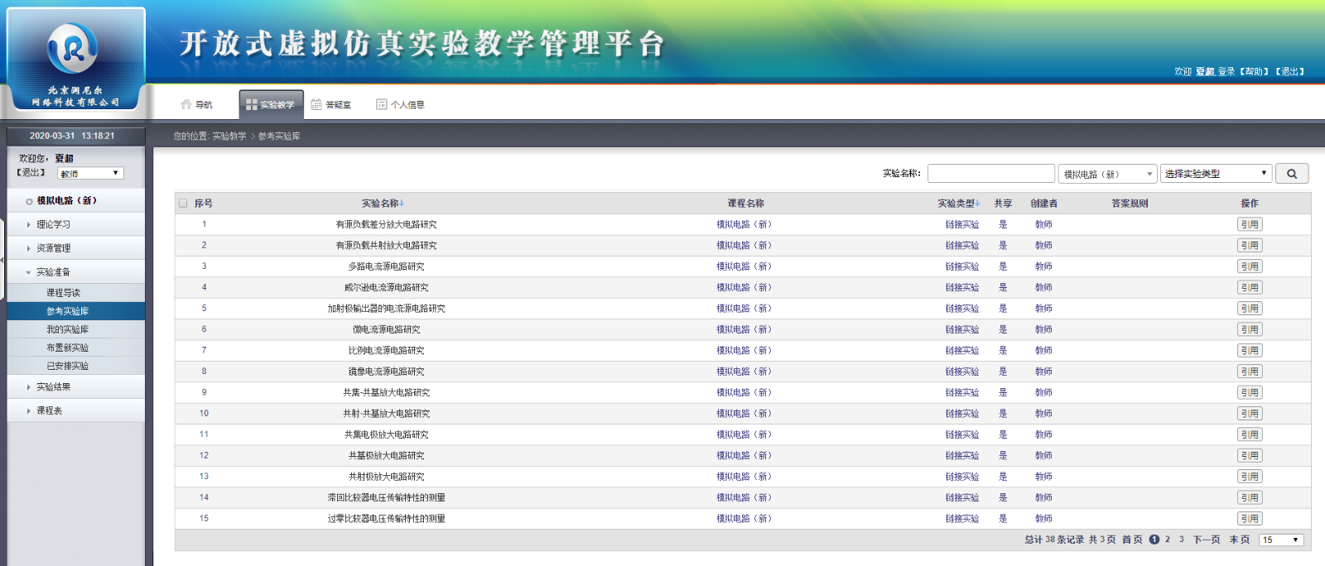
Task: Click the gear icon beside 模拟电路（新）
Action: 29,201
